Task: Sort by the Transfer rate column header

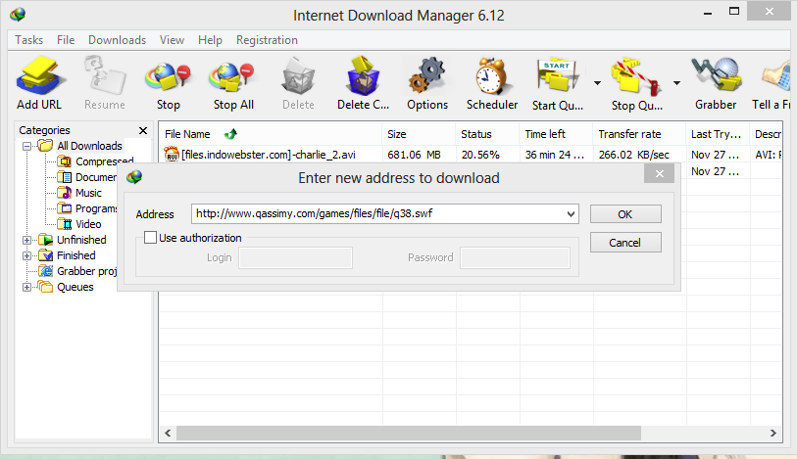Action: 639,134
